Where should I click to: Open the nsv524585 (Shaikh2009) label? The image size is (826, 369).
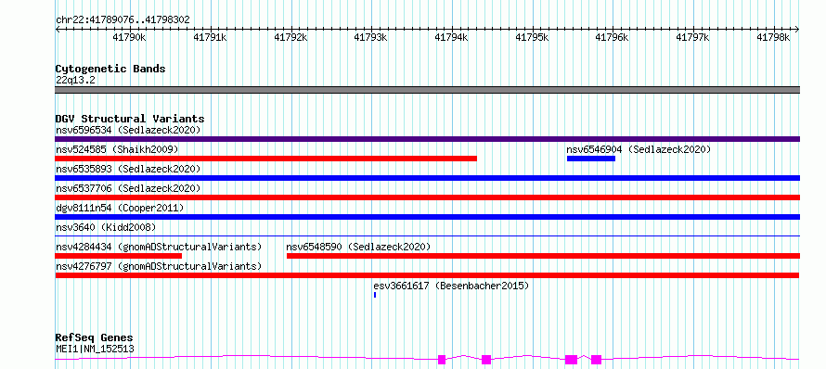[117, 149]
